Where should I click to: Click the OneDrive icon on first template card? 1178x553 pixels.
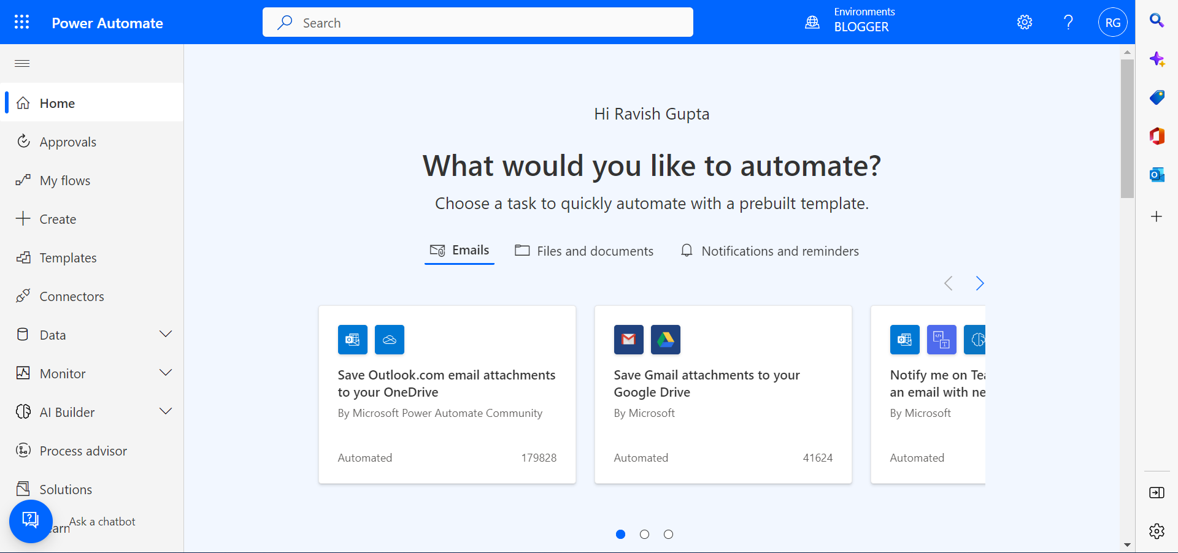[x=390, y=340]
